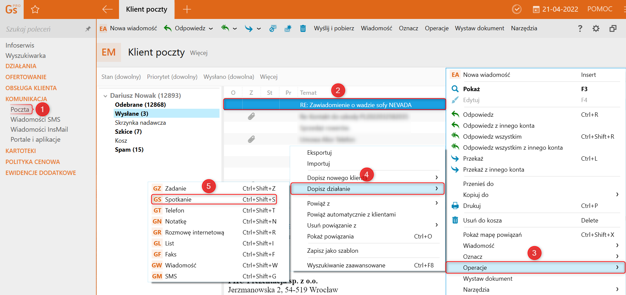Viewport: 626px width, 295px height.
Task: Open Stan (dowolny) filter dropdown
Action: 121,77
